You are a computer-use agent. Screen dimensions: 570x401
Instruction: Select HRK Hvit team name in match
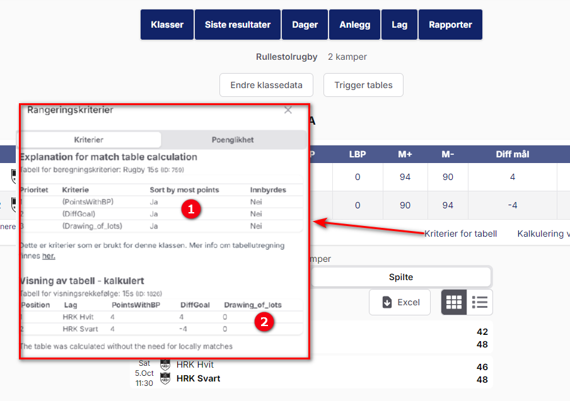(195, 364)
